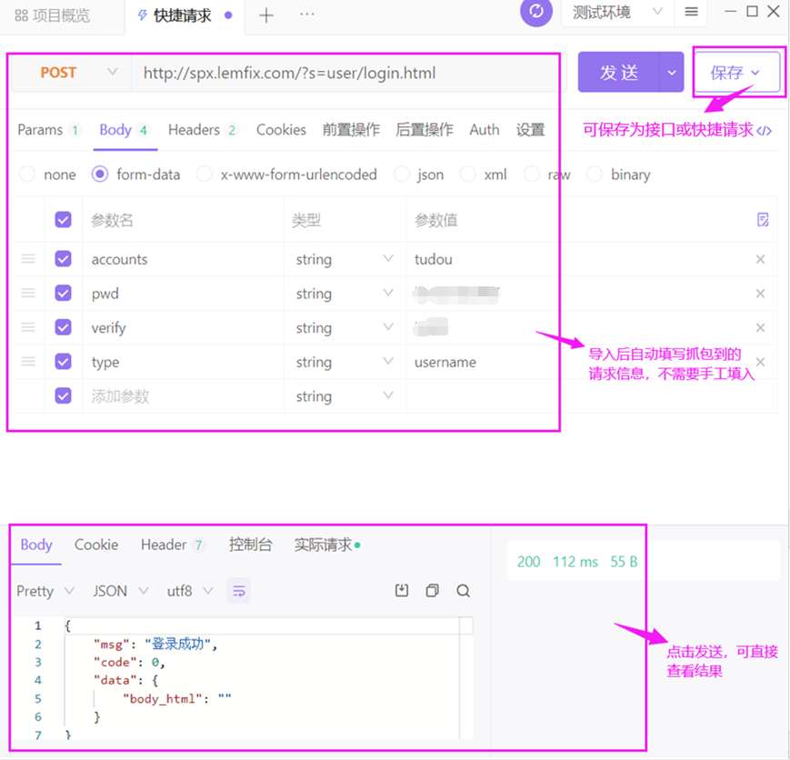790x760 pixels.
Task: Select the json body format radio button
Action: [x=401, y=175]
